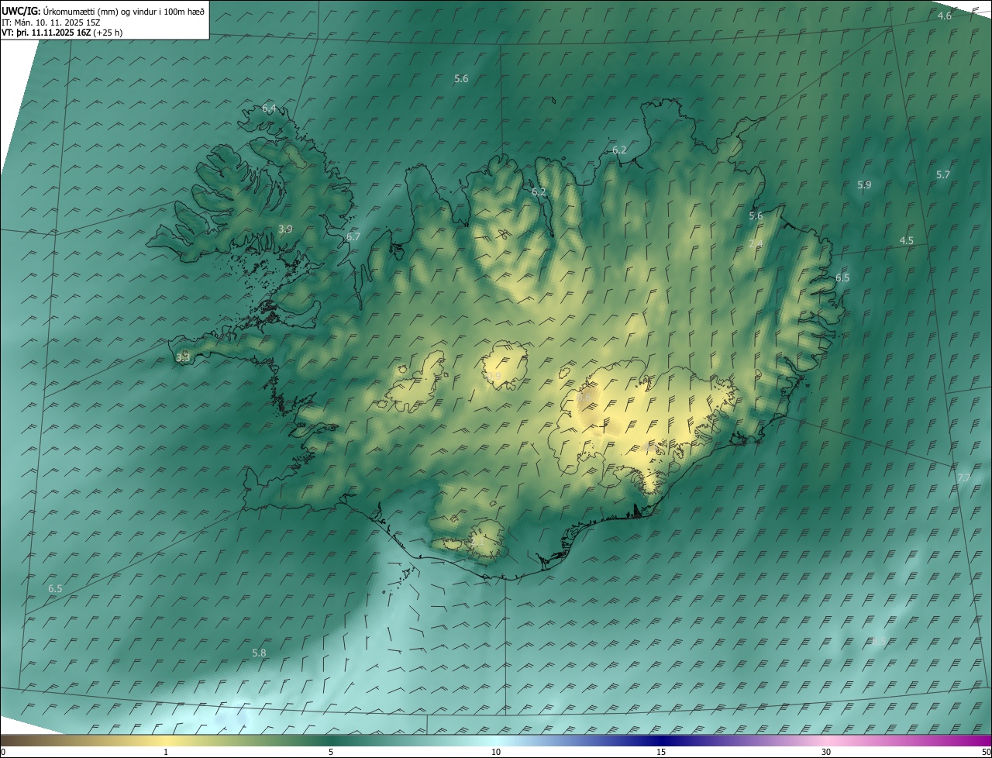Click the 5.7 value label
The width and height of the screenshot is (992, 758).
point(942,174)
